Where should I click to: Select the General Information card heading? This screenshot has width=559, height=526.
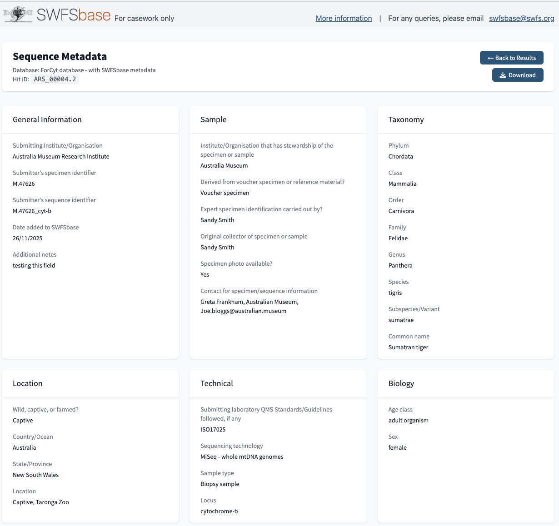click(x=47, y=119)
